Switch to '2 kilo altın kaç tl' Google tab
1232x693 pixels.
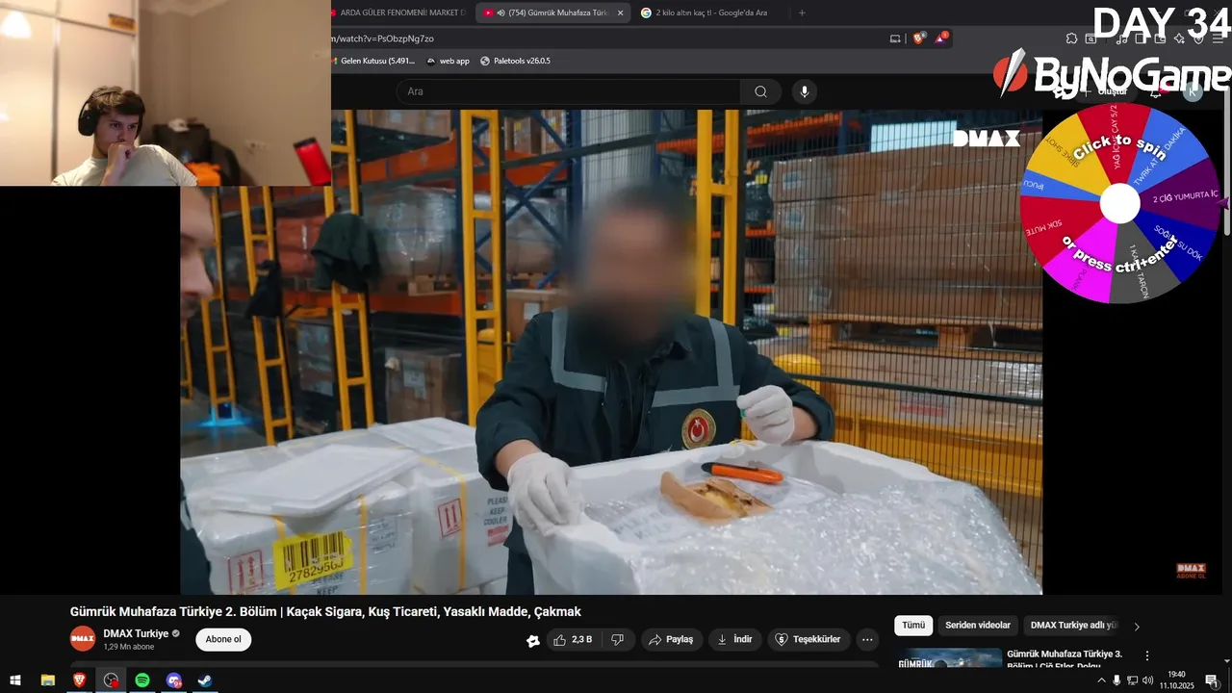click(x=710, y=13)
